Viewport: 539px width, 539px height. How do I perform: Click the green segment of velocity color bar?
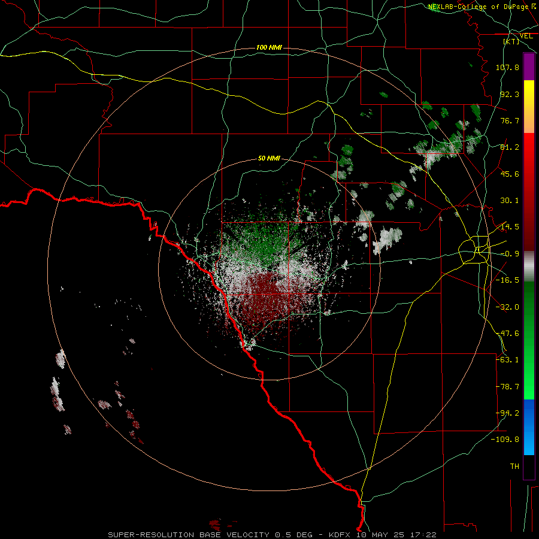[529, 340]
